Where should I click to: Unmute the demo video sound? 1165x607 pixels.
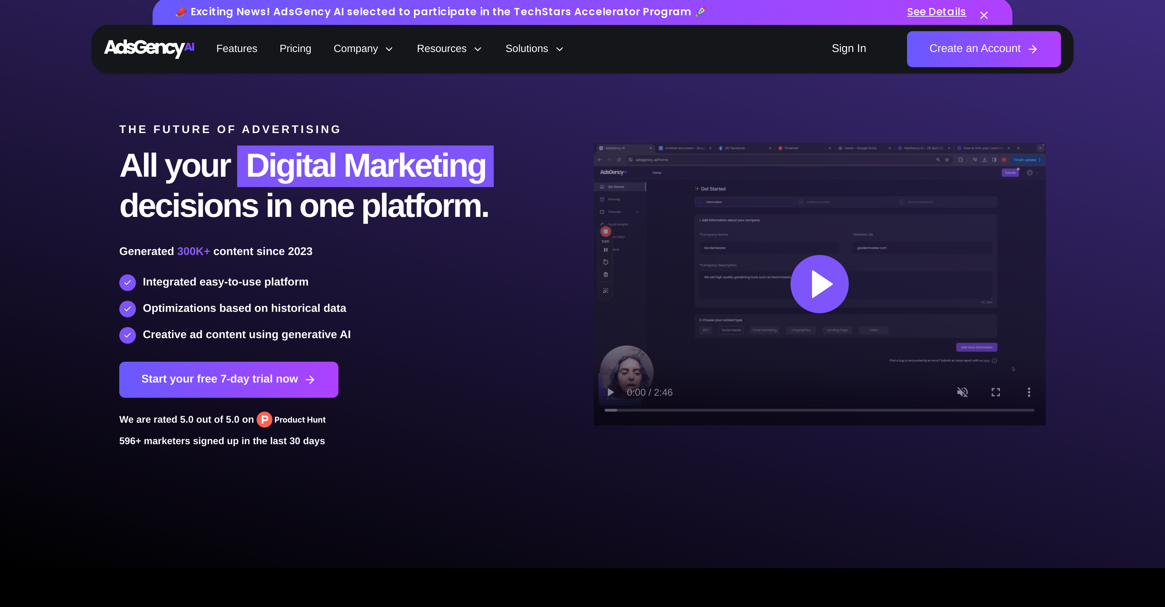[963, 392]
